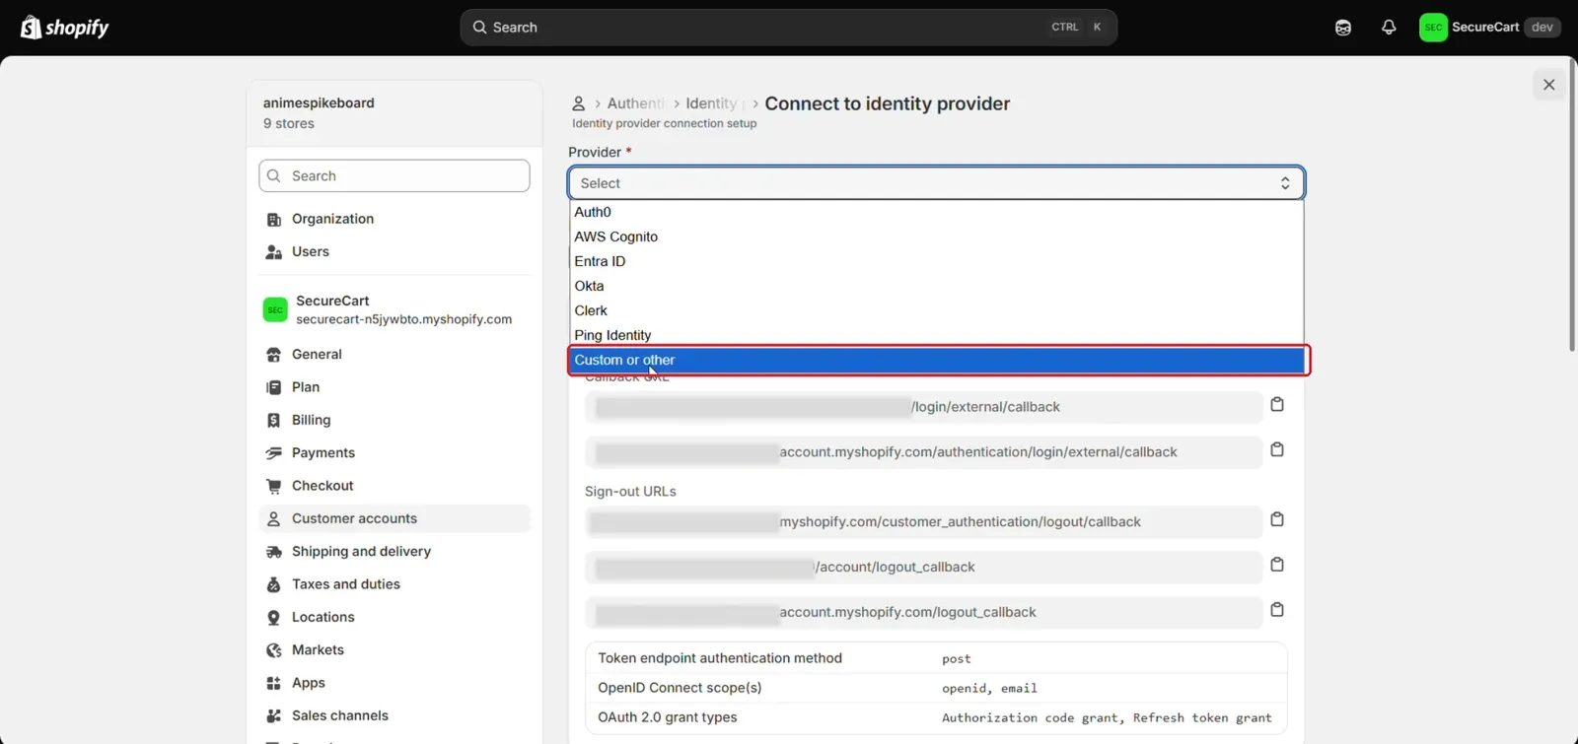Click the top Search bar
1578x744 pixels.
tap(788, 28)
